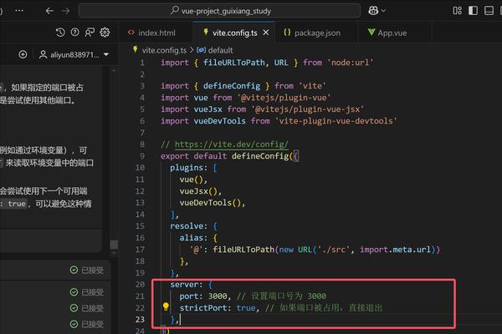
Task: Expand the aliyun838971 account dropdown
Action: (x=106, y=54)
